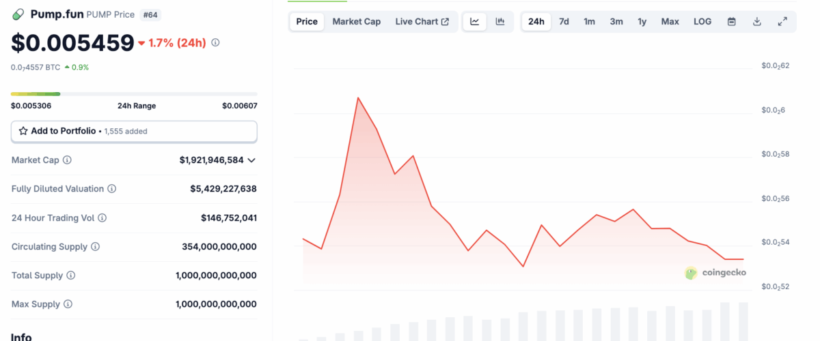Viewport: 820px width, 341px height.
Task: Click the price info icon near 24h change
Action: 215,43
